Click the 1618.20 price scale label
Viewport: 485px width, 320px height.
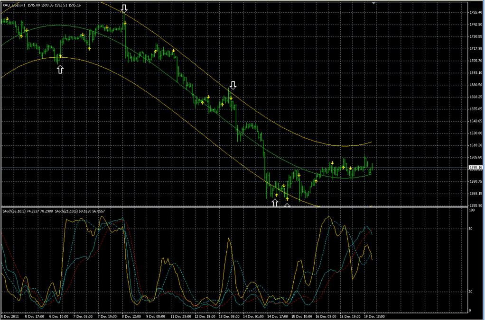coord(476,145)
